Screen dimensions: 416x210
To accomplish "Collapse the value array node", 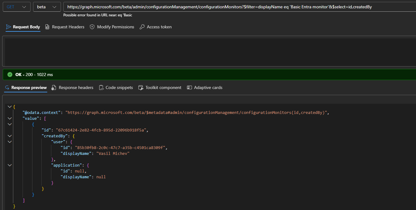I will click(10, 118).
